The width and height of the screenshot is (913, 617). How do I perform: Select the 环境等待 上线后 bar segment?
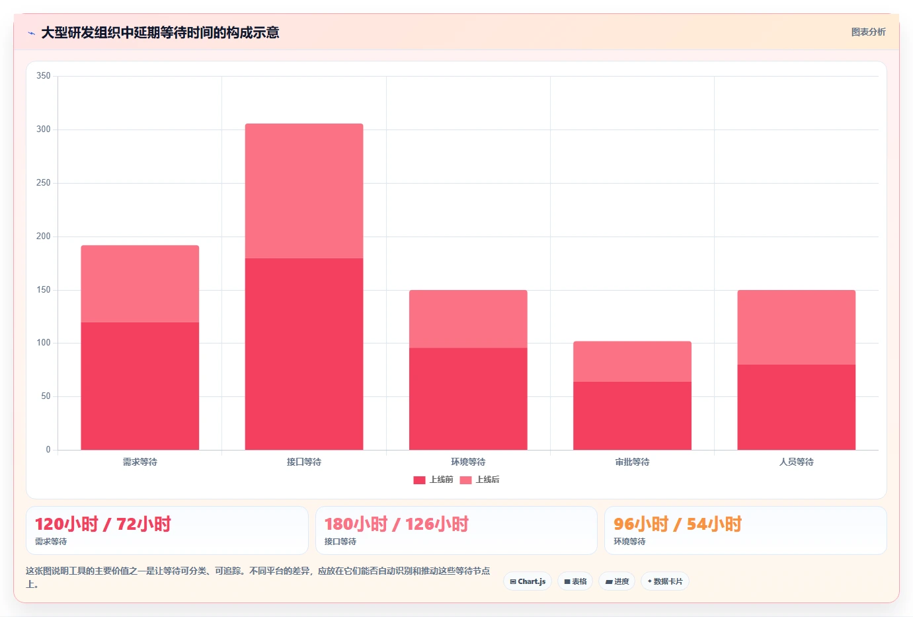tap(468, 319)
